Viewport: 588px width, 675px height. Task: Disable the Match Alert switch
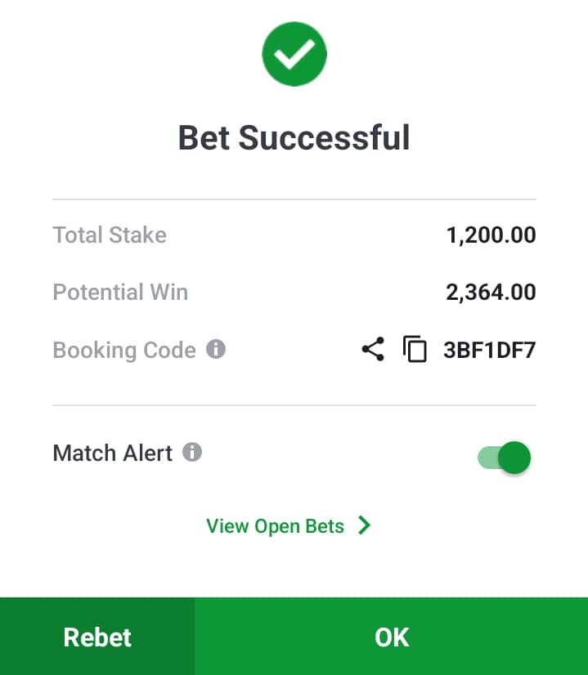click(505, 458)
